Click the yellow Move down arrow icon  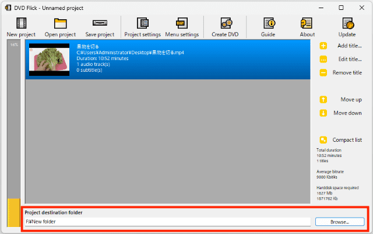323,113
